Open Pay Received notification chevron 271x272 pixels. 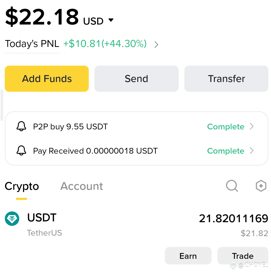coord(252,150)
